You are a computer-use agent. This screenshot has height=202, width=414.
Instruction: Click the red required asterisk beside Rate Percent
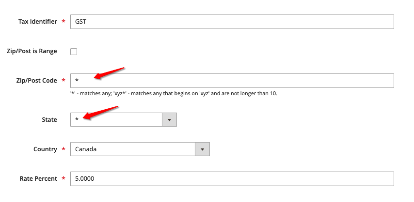[x=64, y=178]
